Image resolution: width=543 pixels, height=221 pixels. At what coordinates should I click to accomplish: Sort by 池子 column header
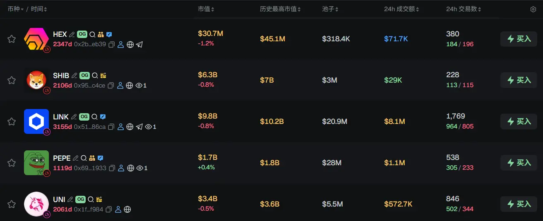330,9
